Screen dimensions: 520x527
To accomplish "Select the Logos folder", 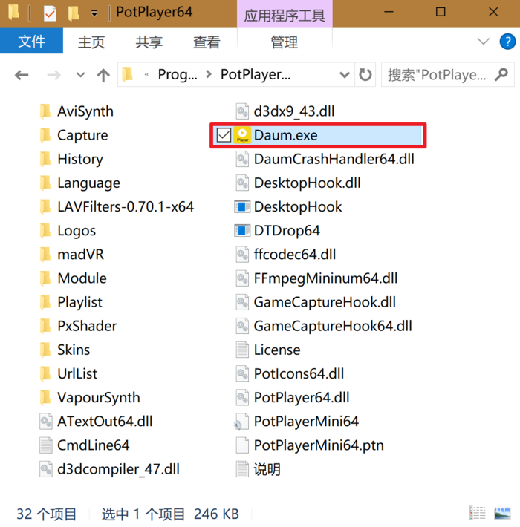I will coord(68,231).
